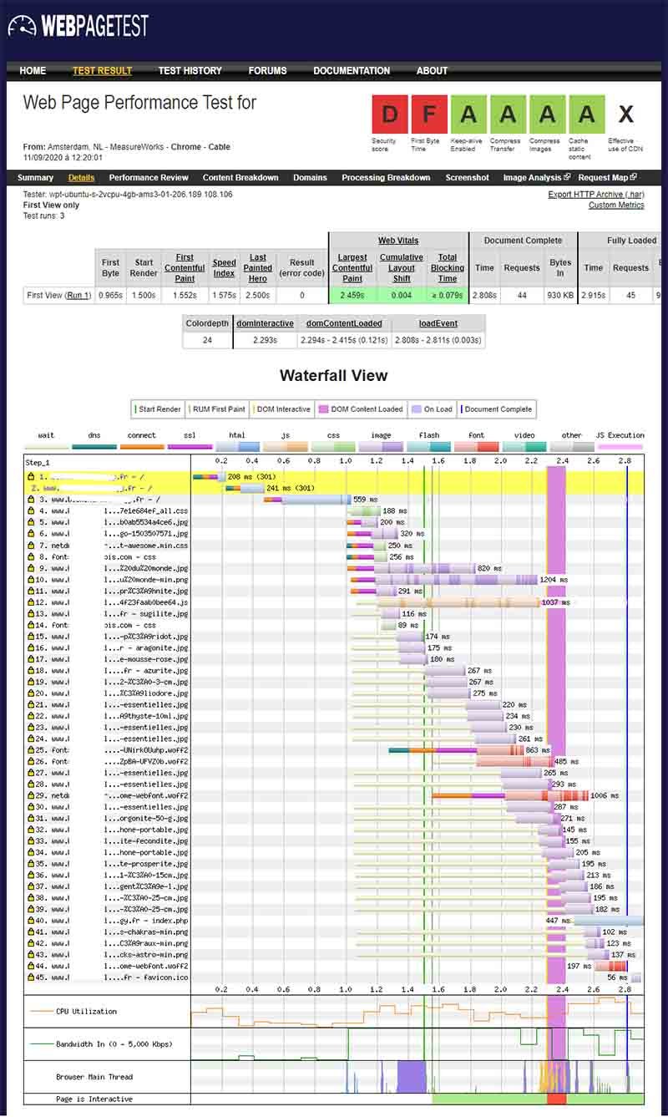Click the WebPageTest logo
This screenshot has width=668, height=1117.
[x=78, y=26]
